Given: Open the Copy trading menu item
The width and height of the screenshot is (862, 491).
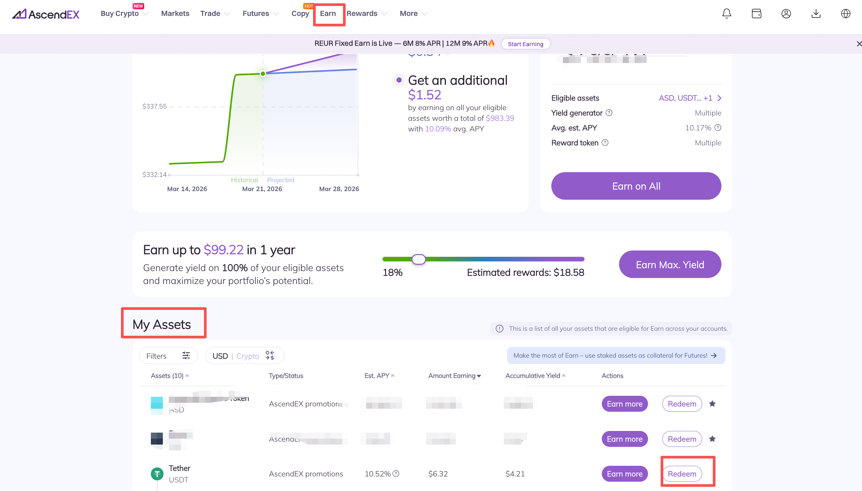Looking at the screenshot, I should click(x=300, y=14).
